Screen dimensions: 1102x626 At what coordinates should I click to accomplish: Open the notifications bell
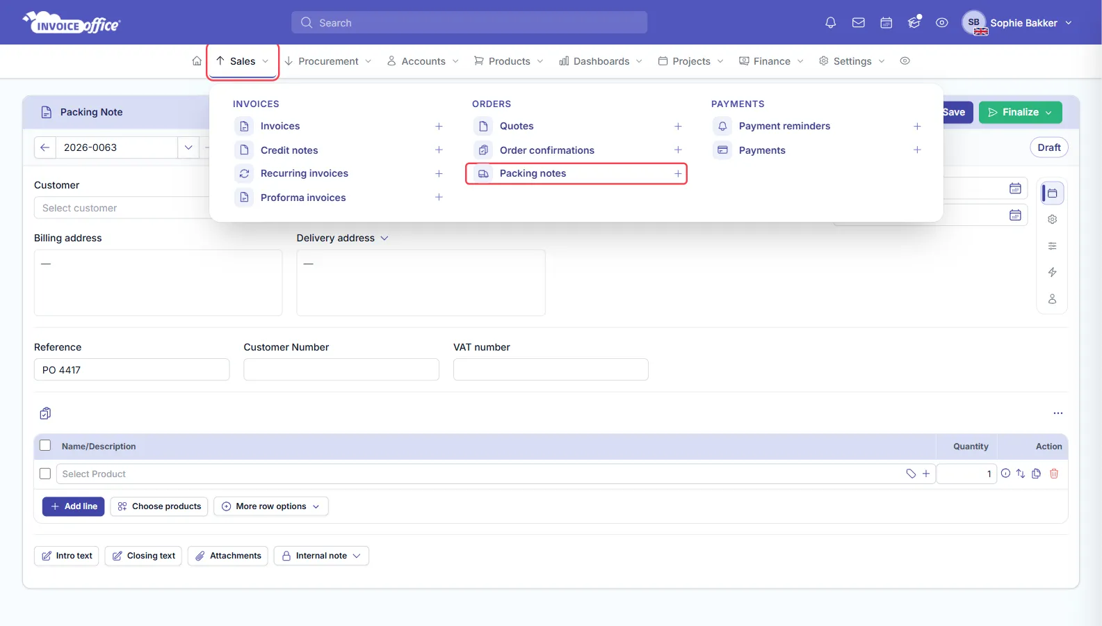tap(830, 23)
